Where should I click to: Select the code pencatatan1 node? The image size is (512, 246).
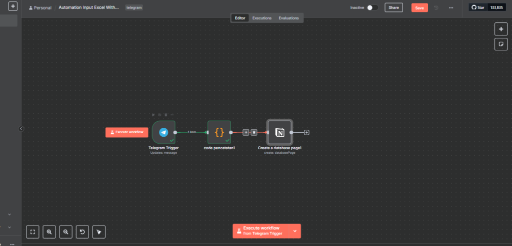pyautogui.click(x=219, y=132)
